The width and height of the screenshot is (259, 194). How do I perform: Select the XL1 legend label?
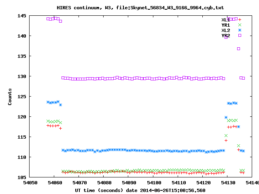pos(226,20)
